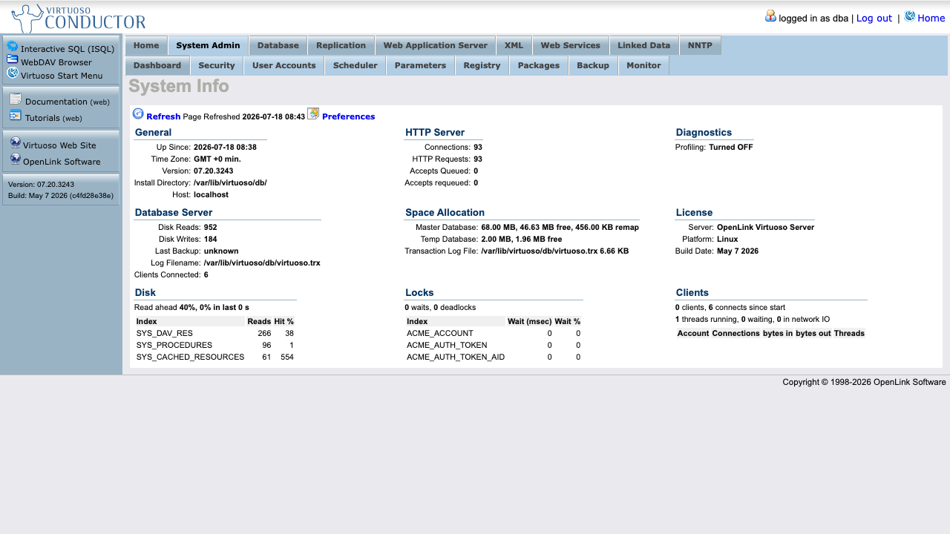The image size is (950, 534).
Task: Open the Packages sub-tab
Action: click(539, 65)
